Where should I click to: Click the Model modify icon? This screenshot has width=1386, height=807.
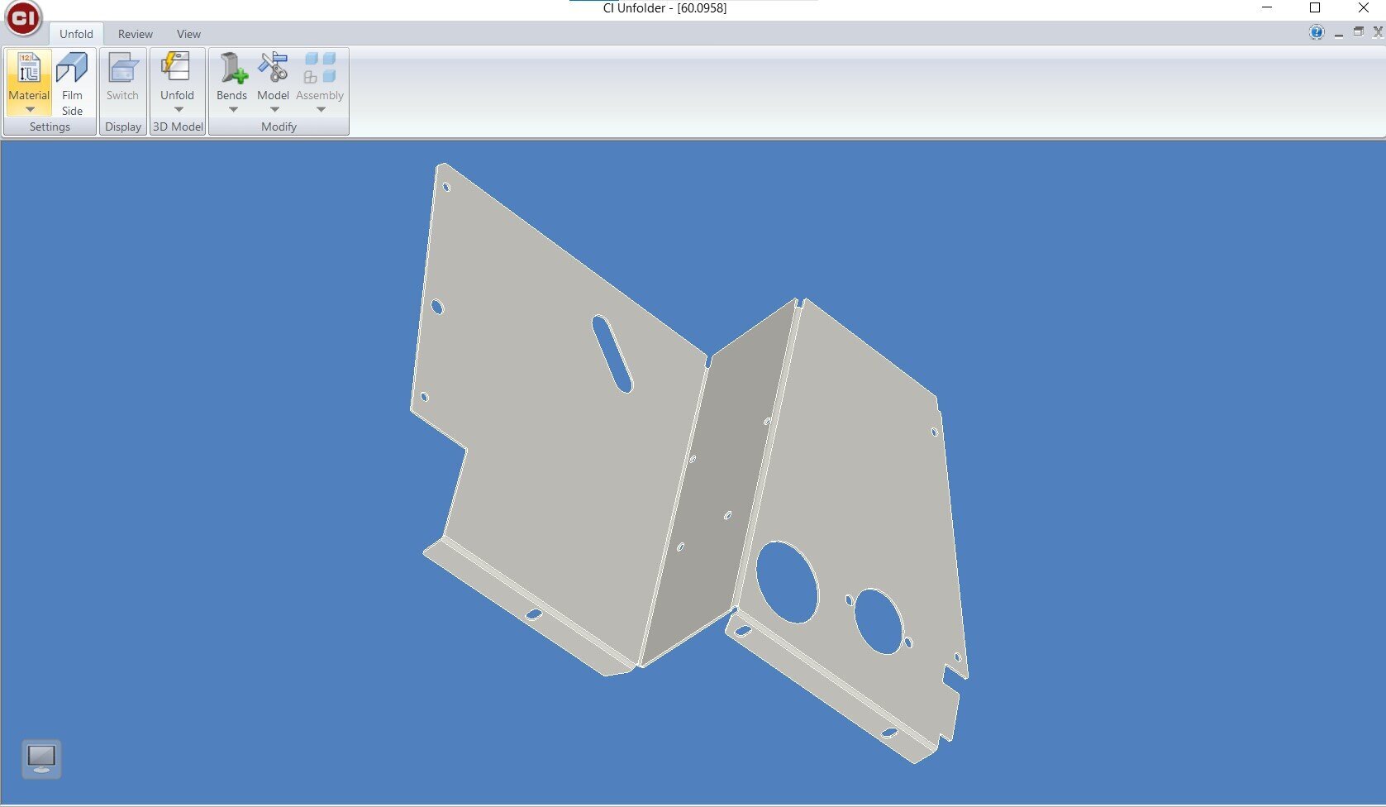point(273,68)
